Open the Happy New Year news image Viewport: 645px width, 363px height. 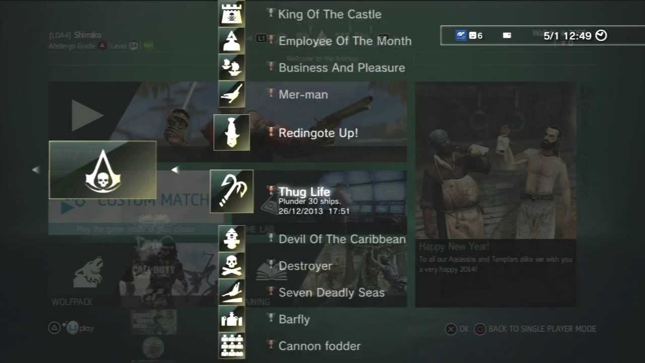(496, 160)
